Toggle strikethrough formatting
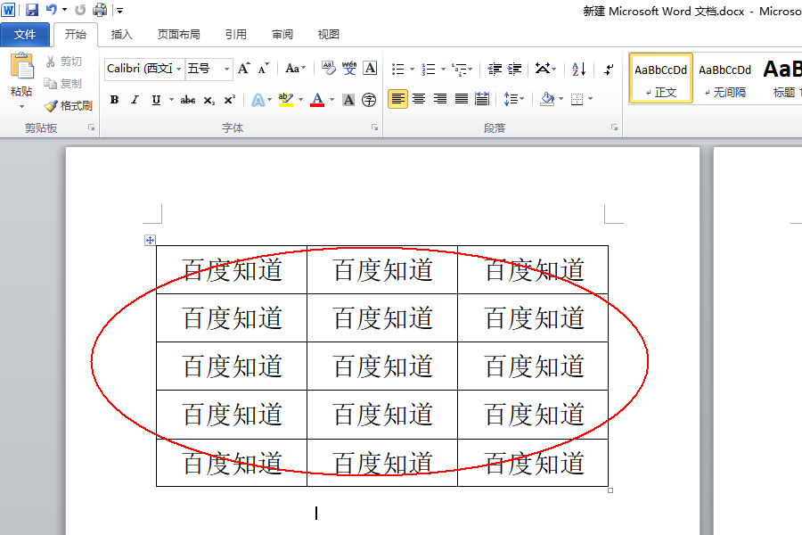Viewport: 802px width, 535px height. click(189, 101)
